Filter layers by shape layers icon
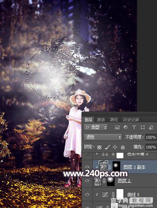Image resolution: width=157 pixels, height=208 pixels. pos(143,127)
